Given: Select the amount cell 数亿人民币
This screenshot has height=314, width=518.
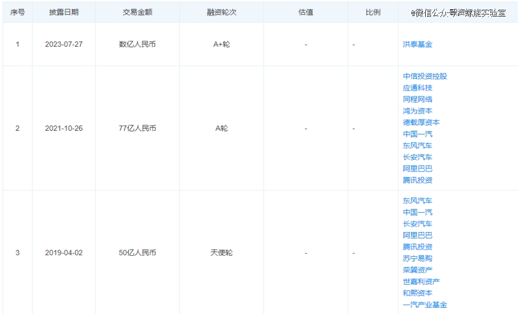Looking at the screenshot, I should [x=138, y=44].
